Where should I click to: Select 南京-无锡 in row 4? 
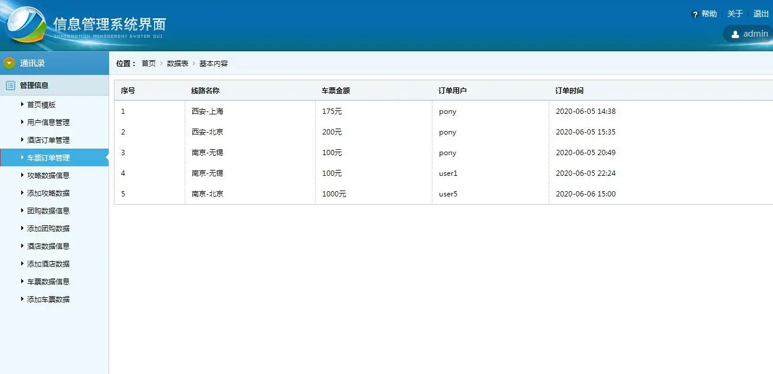(x=208, y=173)
